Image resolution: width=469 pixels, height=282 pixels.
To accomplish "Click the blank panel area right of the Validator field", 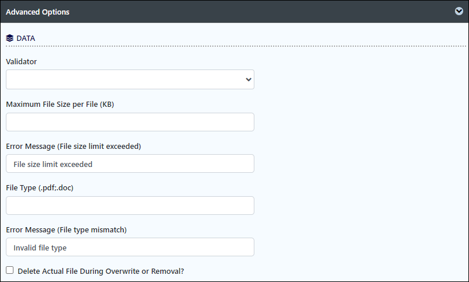I will 360,79.
